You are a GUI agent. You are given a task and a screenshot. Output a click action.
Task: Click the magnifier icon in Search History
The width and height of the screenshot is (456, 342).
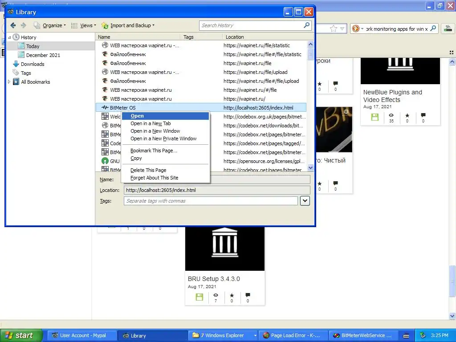tap(306, 25)
